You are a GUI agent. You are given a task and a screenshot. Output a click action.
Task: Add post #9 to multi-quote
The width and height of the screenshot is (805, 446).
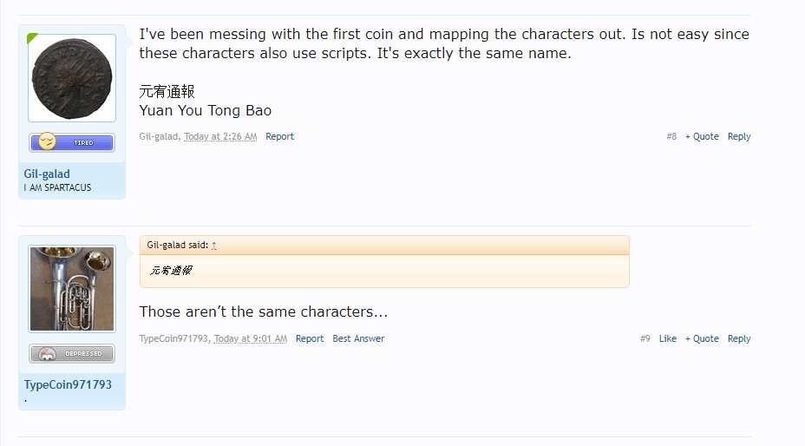702,338
